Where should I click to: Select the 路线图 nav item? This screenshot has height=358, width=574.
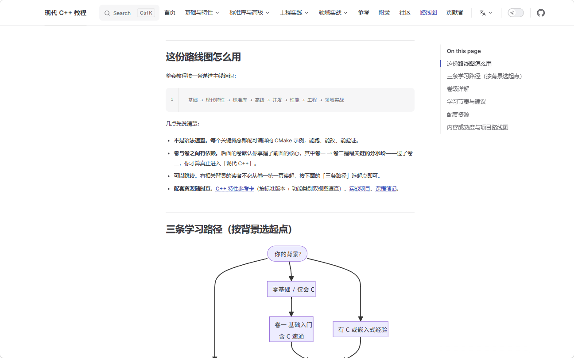point(429,13)
